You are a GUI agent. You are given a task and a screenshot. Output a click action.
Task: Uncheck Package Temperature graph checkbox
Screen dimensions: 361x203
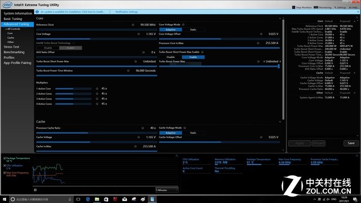tap(5, 158)
